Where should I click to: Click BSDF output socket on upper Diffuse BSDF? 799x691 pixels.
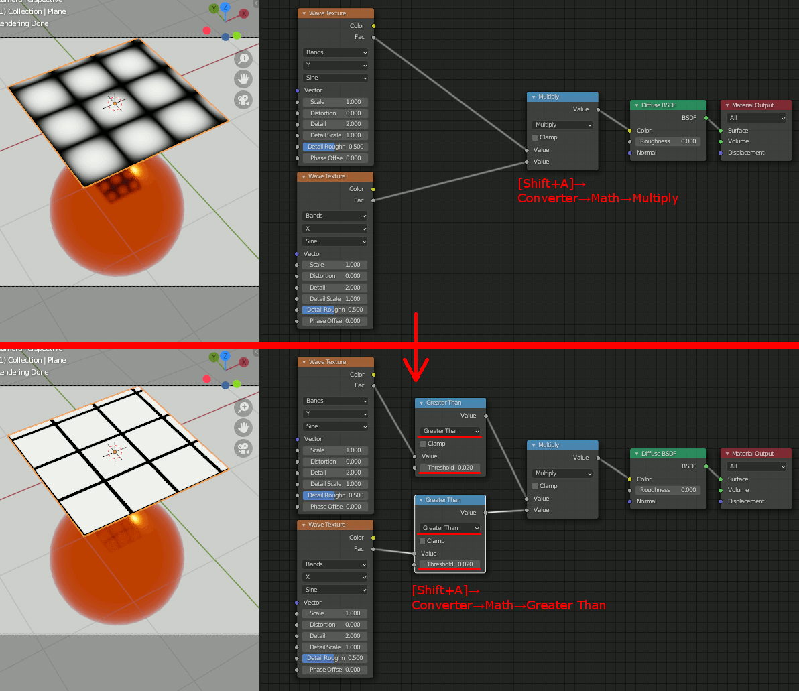tap(706, 118)
